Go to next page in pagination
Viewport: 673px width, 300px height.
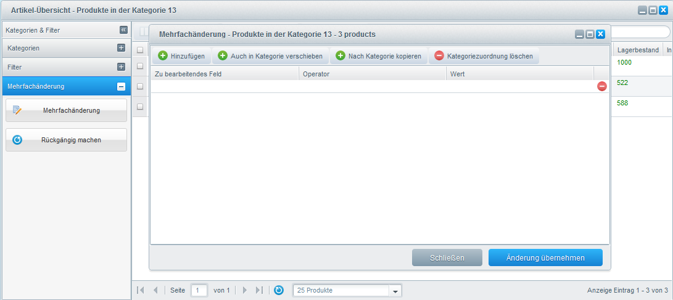[x=245, y=290]
